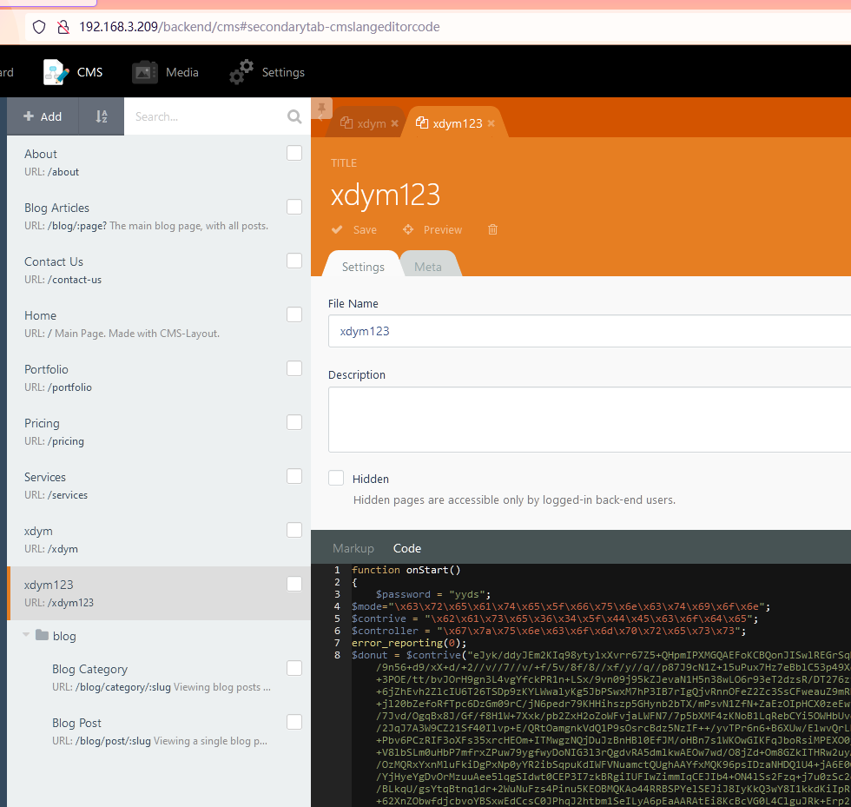This screenshot has width=851, height=807.
Task: Click the CMS icon in top navigation
Action: point(56,72)
